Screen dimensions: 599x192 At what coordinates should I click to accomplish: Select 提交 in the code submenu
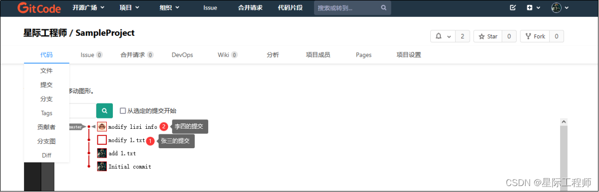coord(46,85)
